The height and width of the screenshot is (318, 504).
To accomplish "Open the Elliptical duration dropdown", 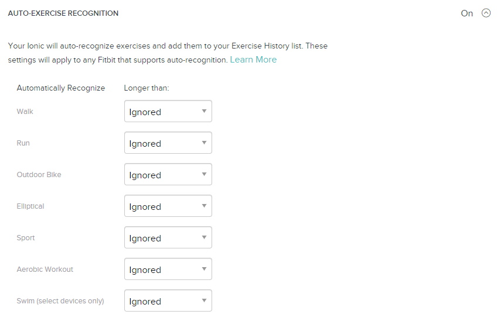I will point(168,206).
